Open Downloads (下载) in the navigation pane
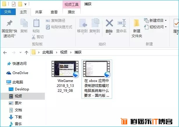This screenshot has height=127, width=179. pos(15,117)
